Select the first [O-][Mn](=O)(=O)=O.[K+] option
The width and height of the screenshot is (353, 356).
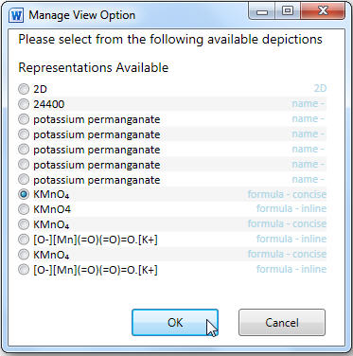[24, 240]
